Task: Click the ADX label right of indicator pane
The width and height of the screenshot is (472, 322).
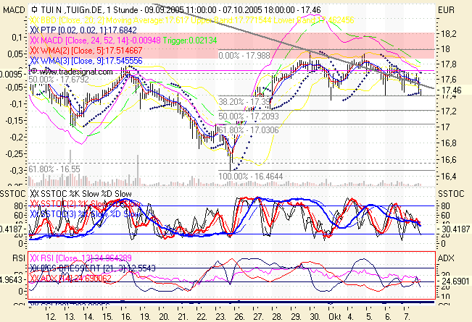Action: click(446, 258)
